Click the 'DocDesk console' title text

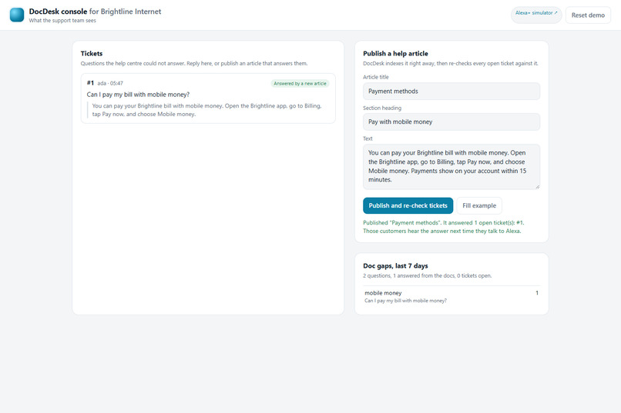click(x=58, y=12)
